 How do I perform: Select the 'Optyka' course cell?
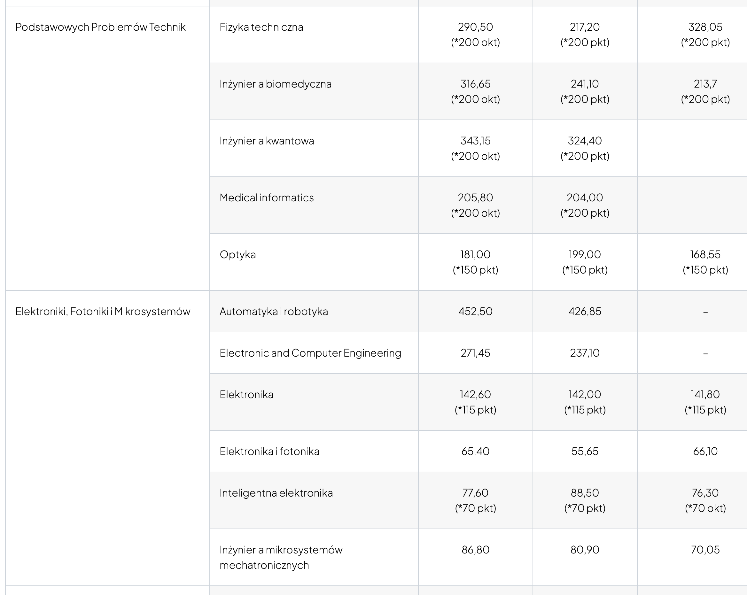(x=237, y=255)
